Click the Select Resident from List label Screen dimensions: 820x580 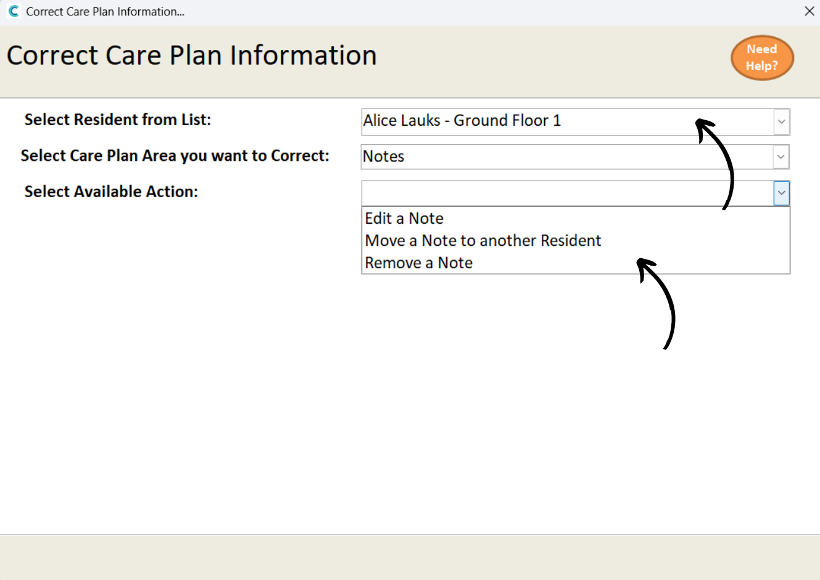118,120
